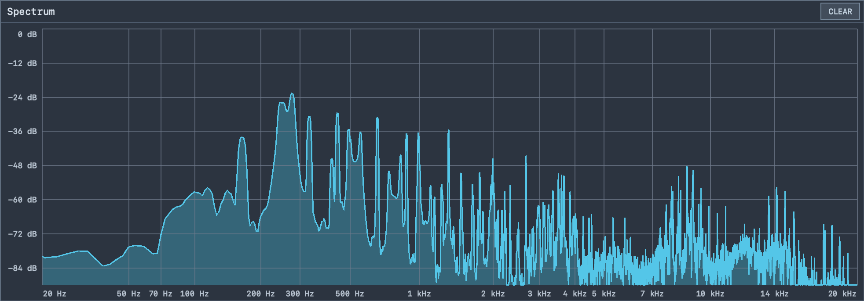Click the 0 dB axis label
Screen dimensions: 864x301
coord(27,34)
